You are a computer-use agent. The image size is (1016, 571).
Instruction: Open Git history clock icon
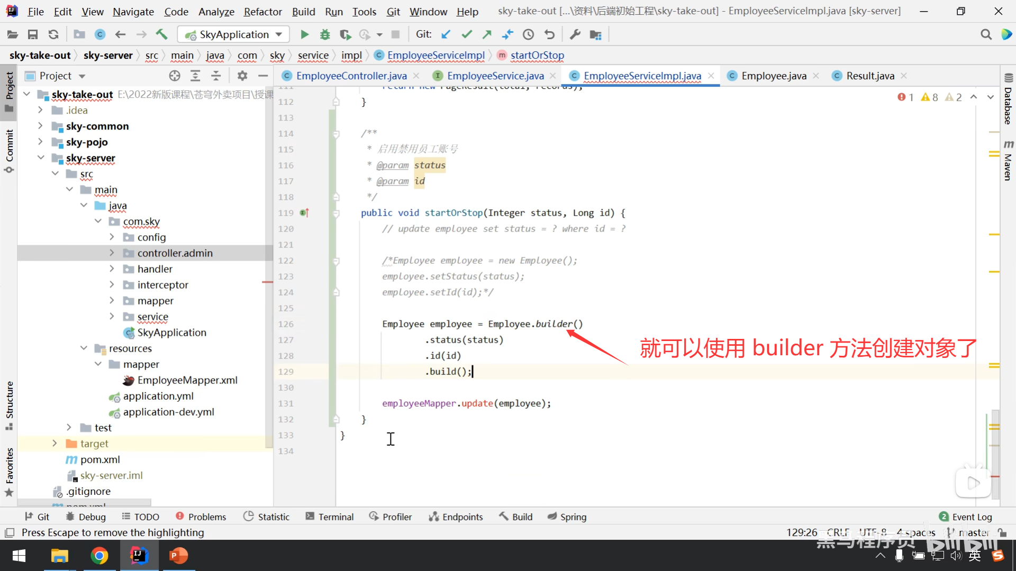(528, 34)
